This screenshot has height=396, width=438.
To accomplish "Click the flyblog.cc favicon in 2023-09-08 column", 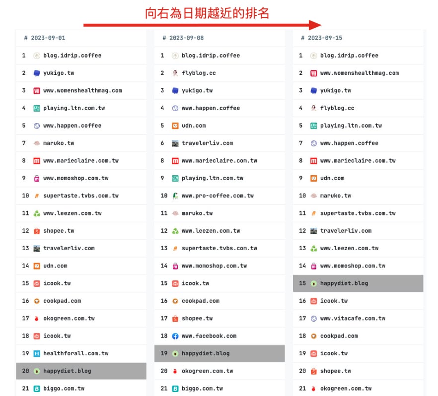I will (175, 73).
